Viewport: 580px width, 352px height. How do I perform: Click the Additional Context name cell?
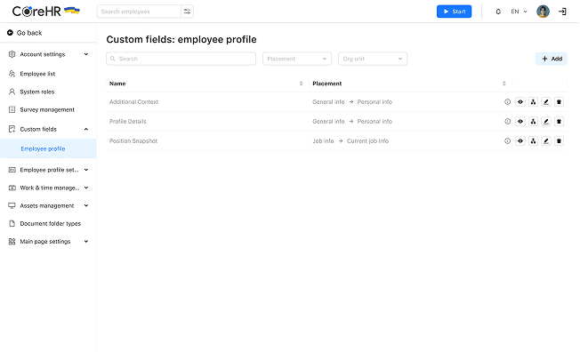click(x=134, y=101)
